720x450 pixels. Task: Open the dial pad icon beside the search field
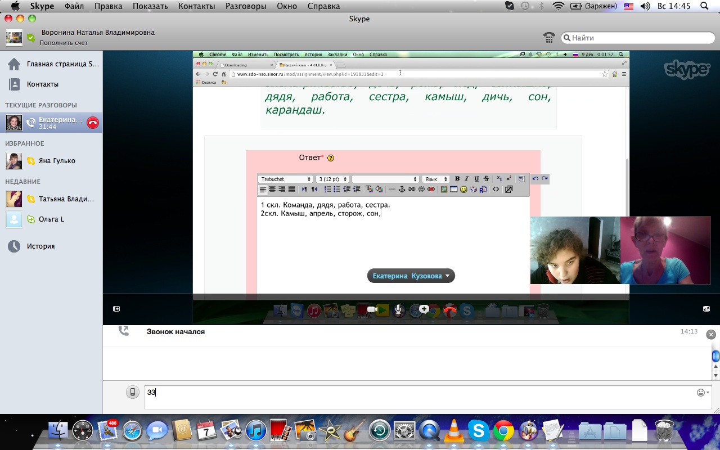pyautogui.click(x=549, y=38)
